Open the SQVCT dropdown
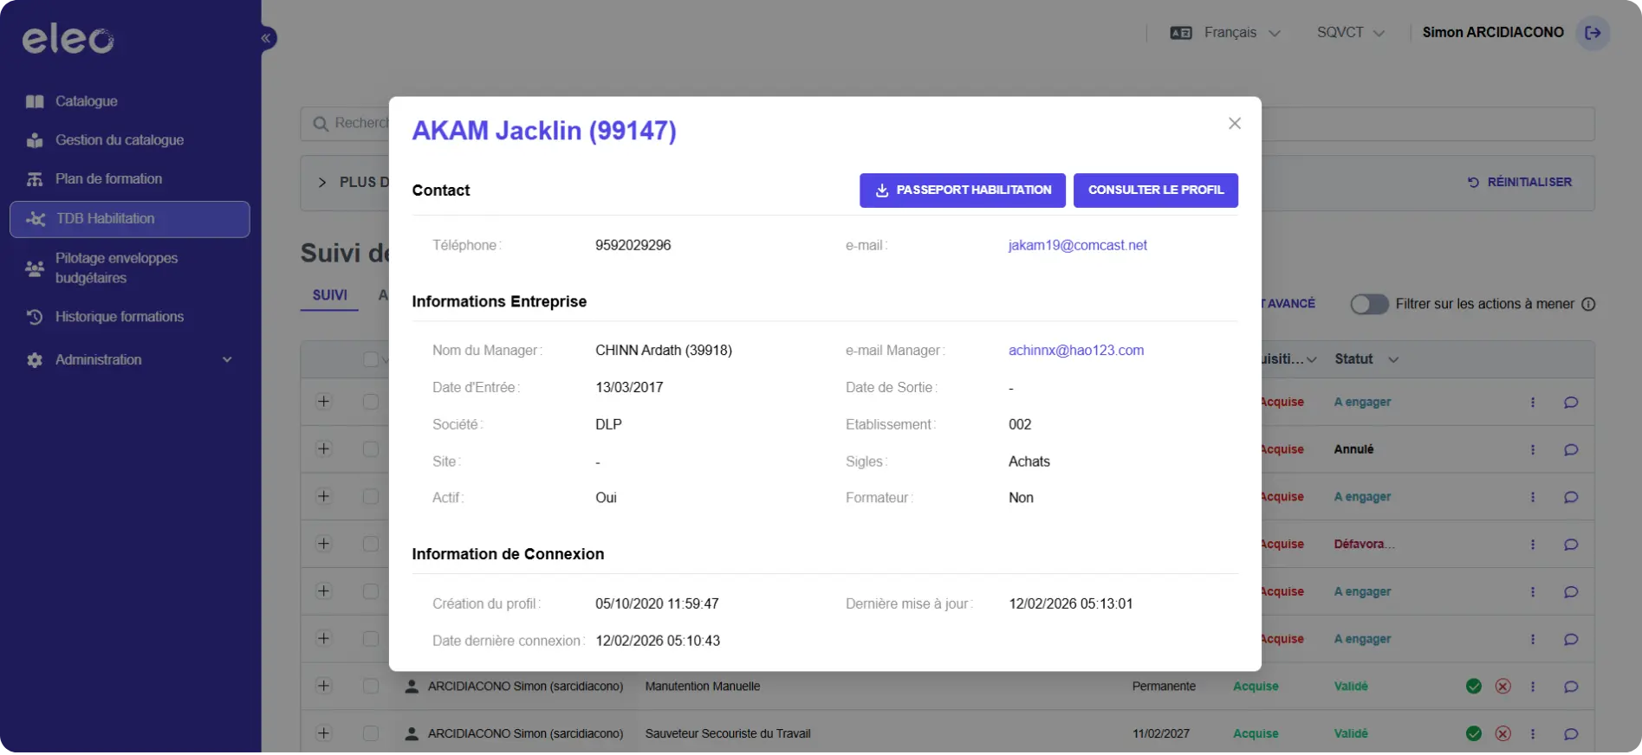 [1351, 33]
